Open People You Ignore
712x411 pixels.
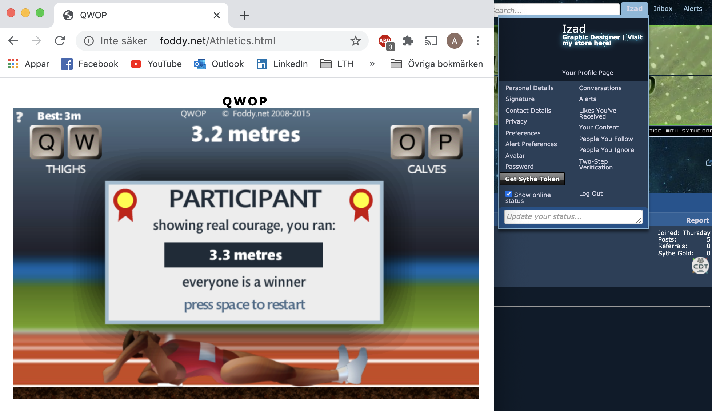(x=606, y=150)
